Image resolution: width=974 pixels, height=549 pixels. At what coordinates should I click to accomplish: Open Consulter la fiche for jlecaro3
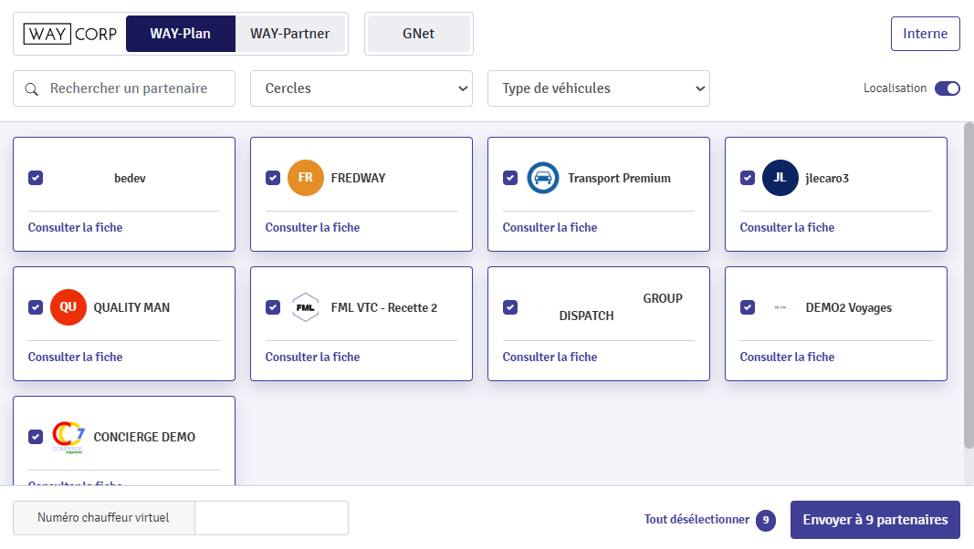787,228
